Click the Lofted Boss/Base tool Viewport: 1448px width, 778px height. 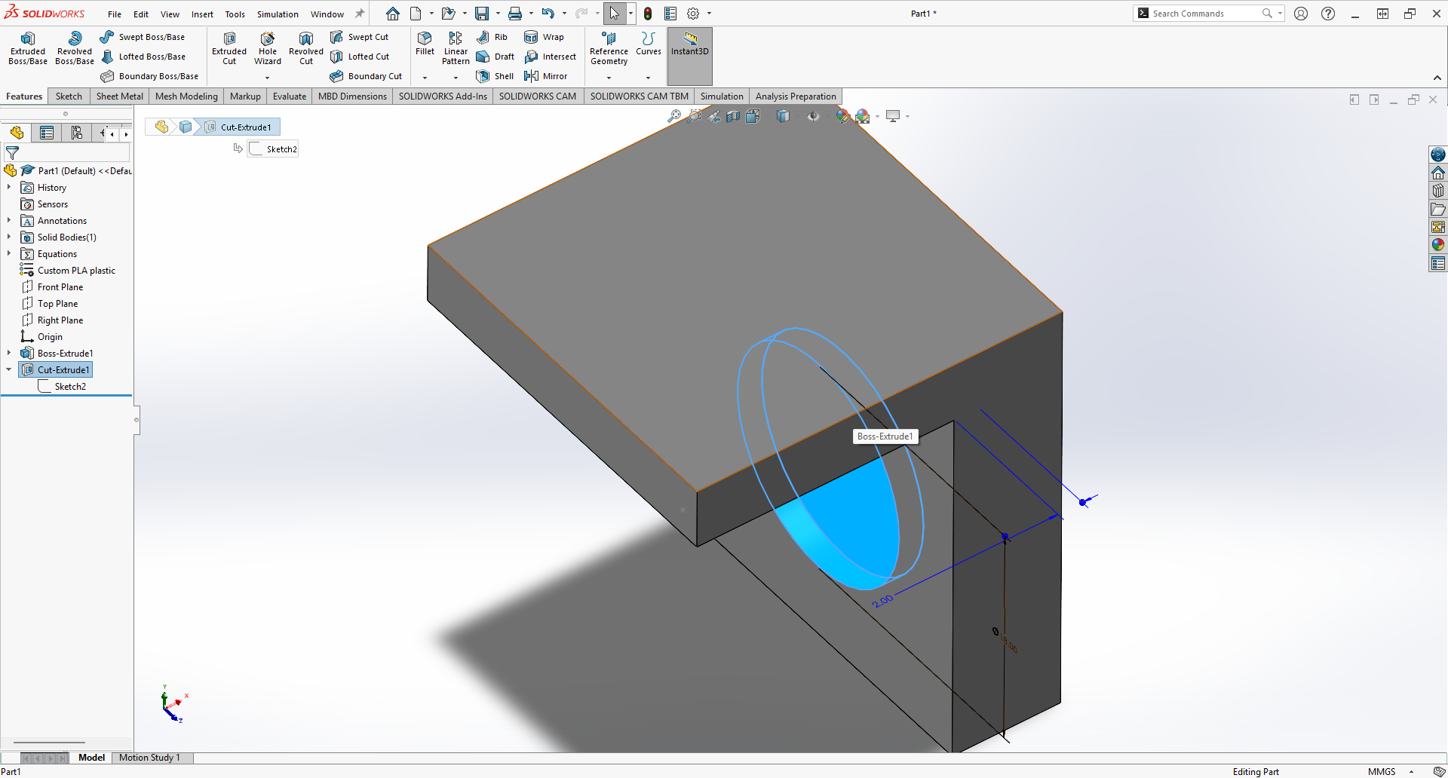[143, 57]
